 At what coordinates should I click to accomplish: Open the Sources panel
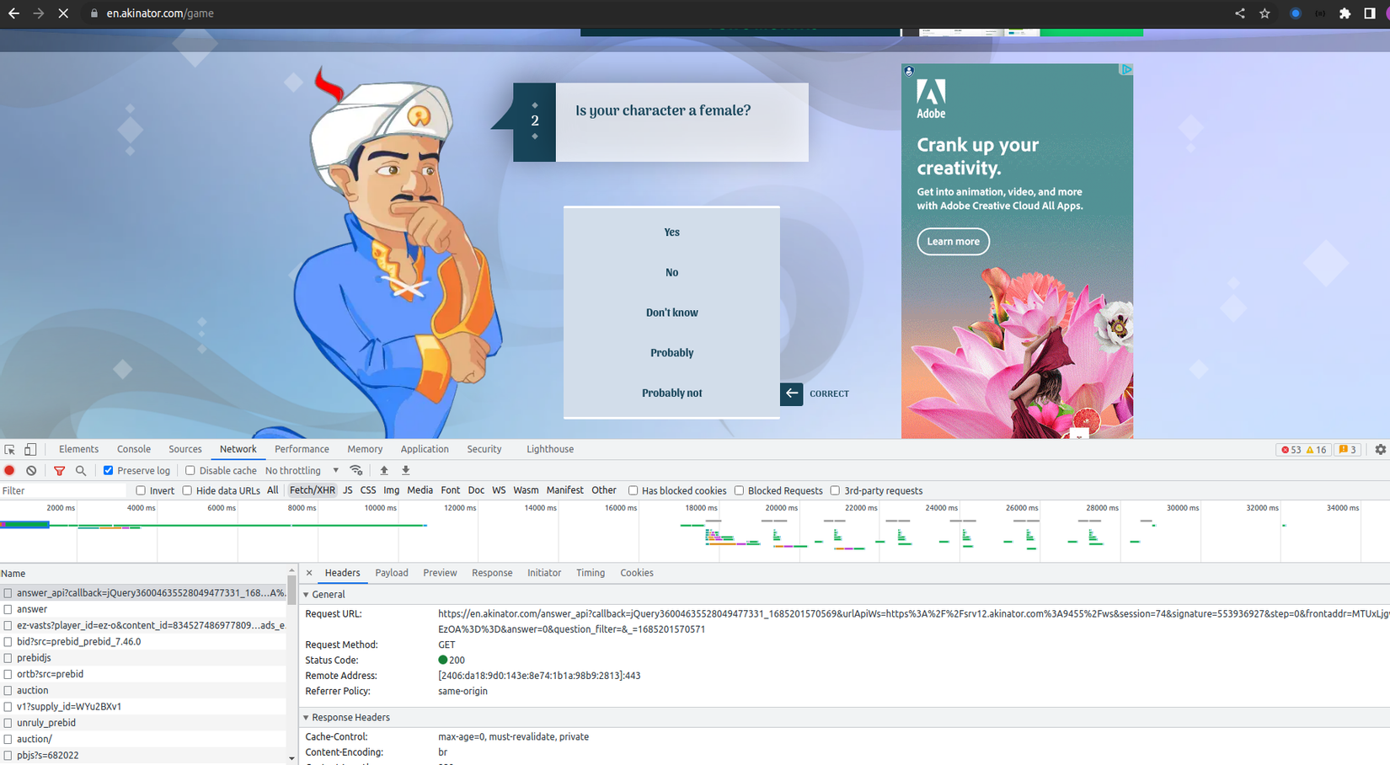pos(185,450)
